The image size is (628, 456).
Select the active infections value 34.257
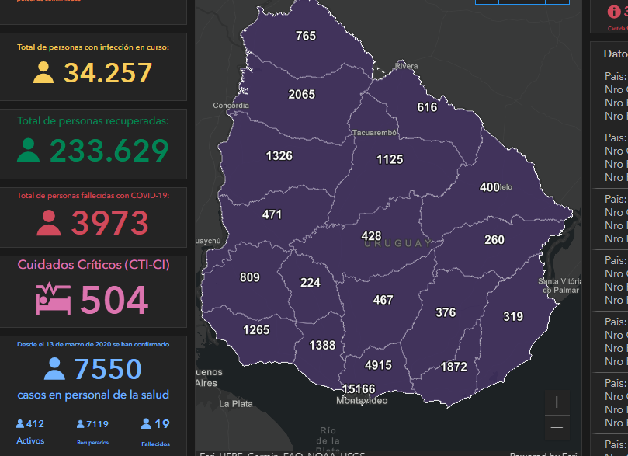click(x=108, y=73)
